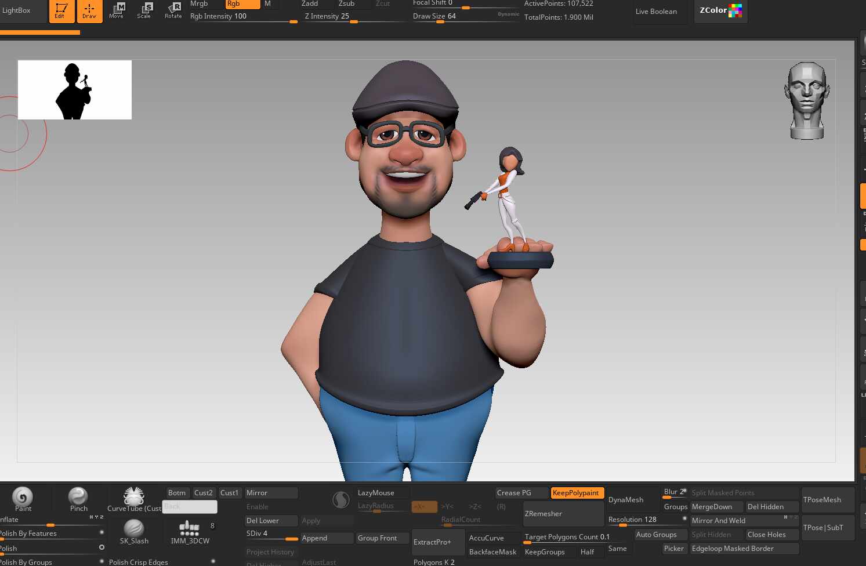866x566 pixels.
Task: Enable the Live Boolean toggle
Action: point(657,12)
